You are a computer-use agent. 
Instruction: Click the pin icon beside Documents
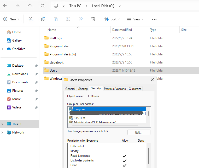[36, 82]
